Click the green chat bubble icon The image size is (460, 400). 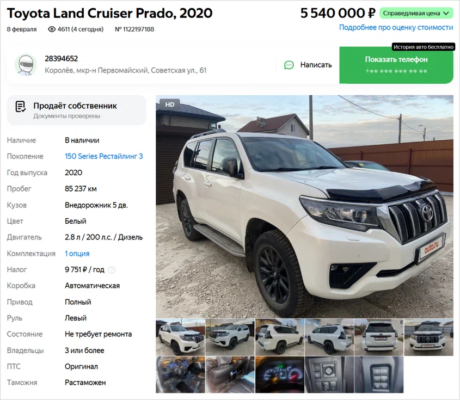point(289,65)
